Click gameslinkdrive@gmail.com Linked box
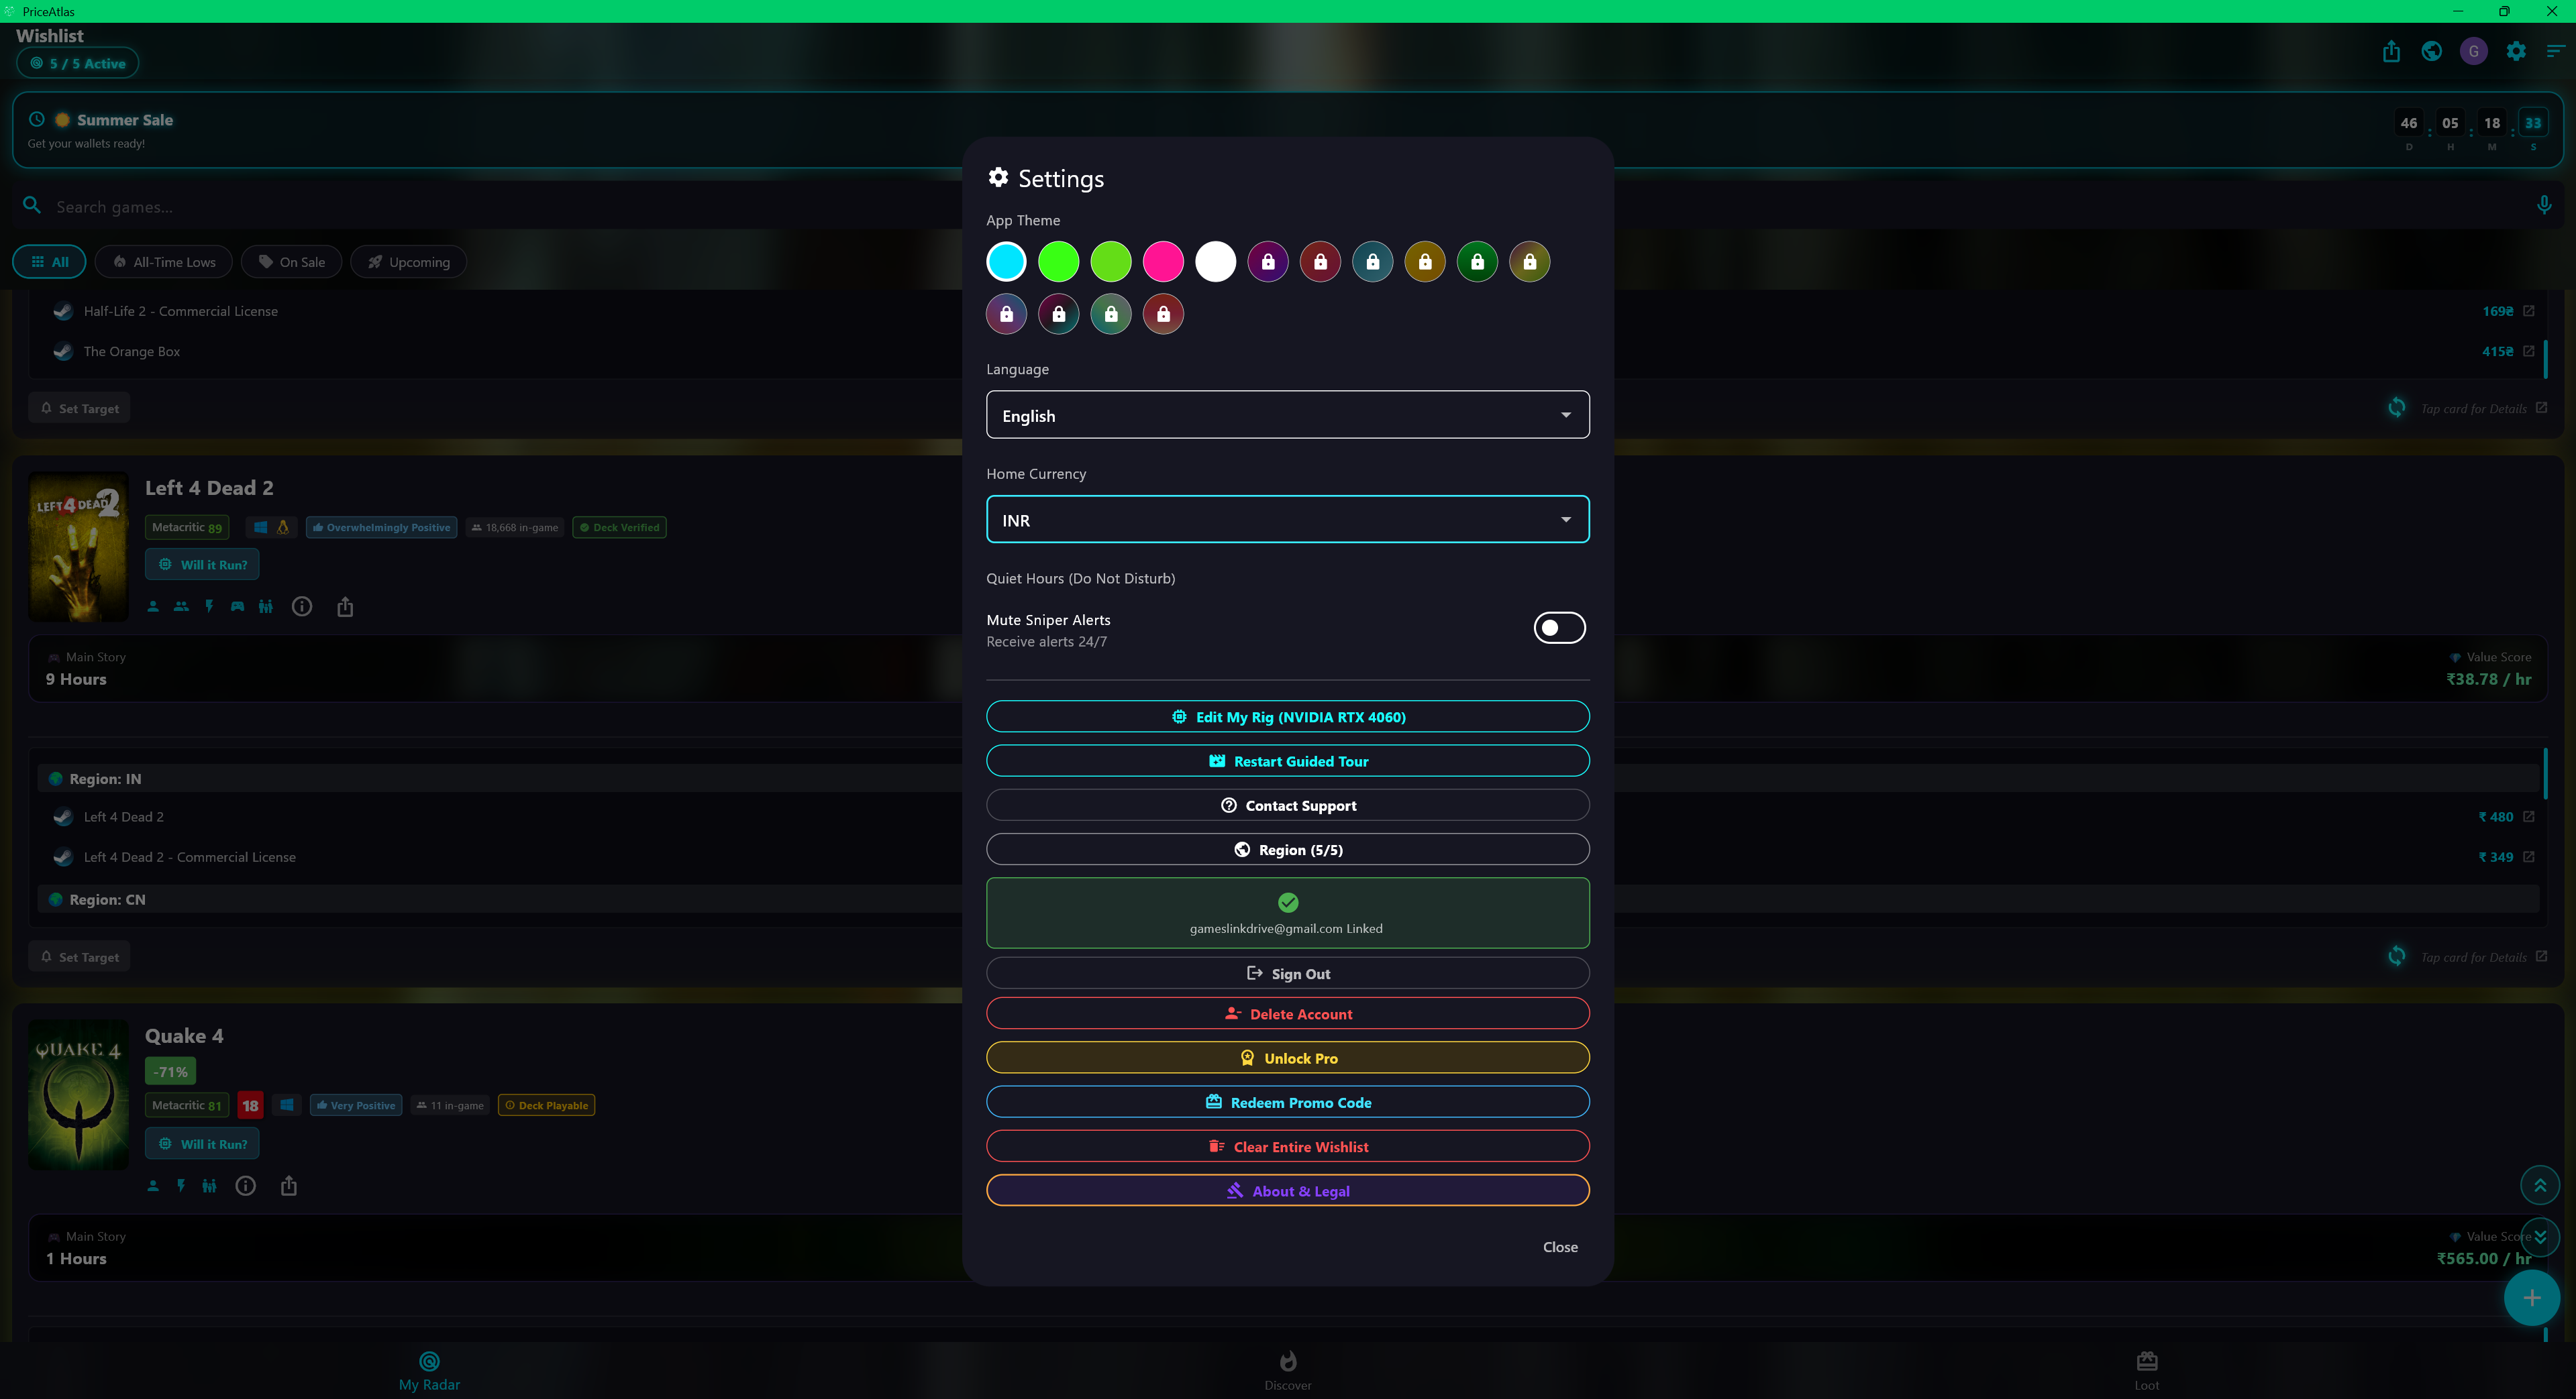The height and width of the screenshot is (1399, 2576). pos(1287,912)
